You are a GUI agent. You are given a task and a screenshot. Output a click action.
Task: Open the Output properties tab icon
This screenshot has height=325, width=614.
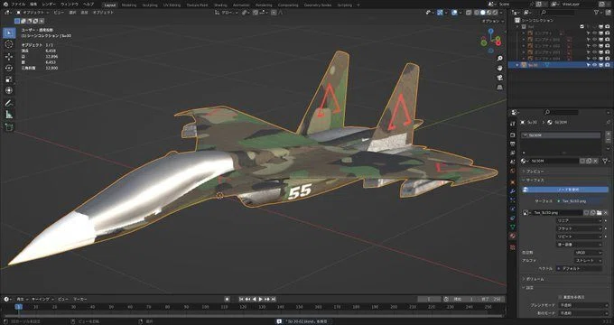[x=513, y=144]
